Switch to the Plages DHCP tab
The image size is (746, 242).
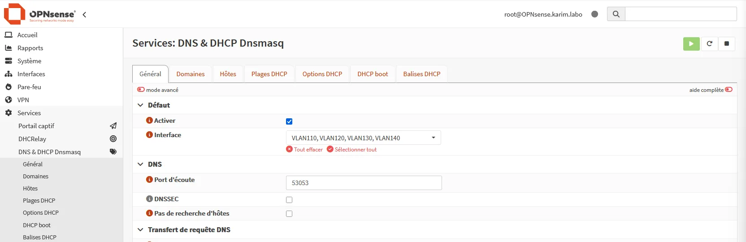point(269,74)
